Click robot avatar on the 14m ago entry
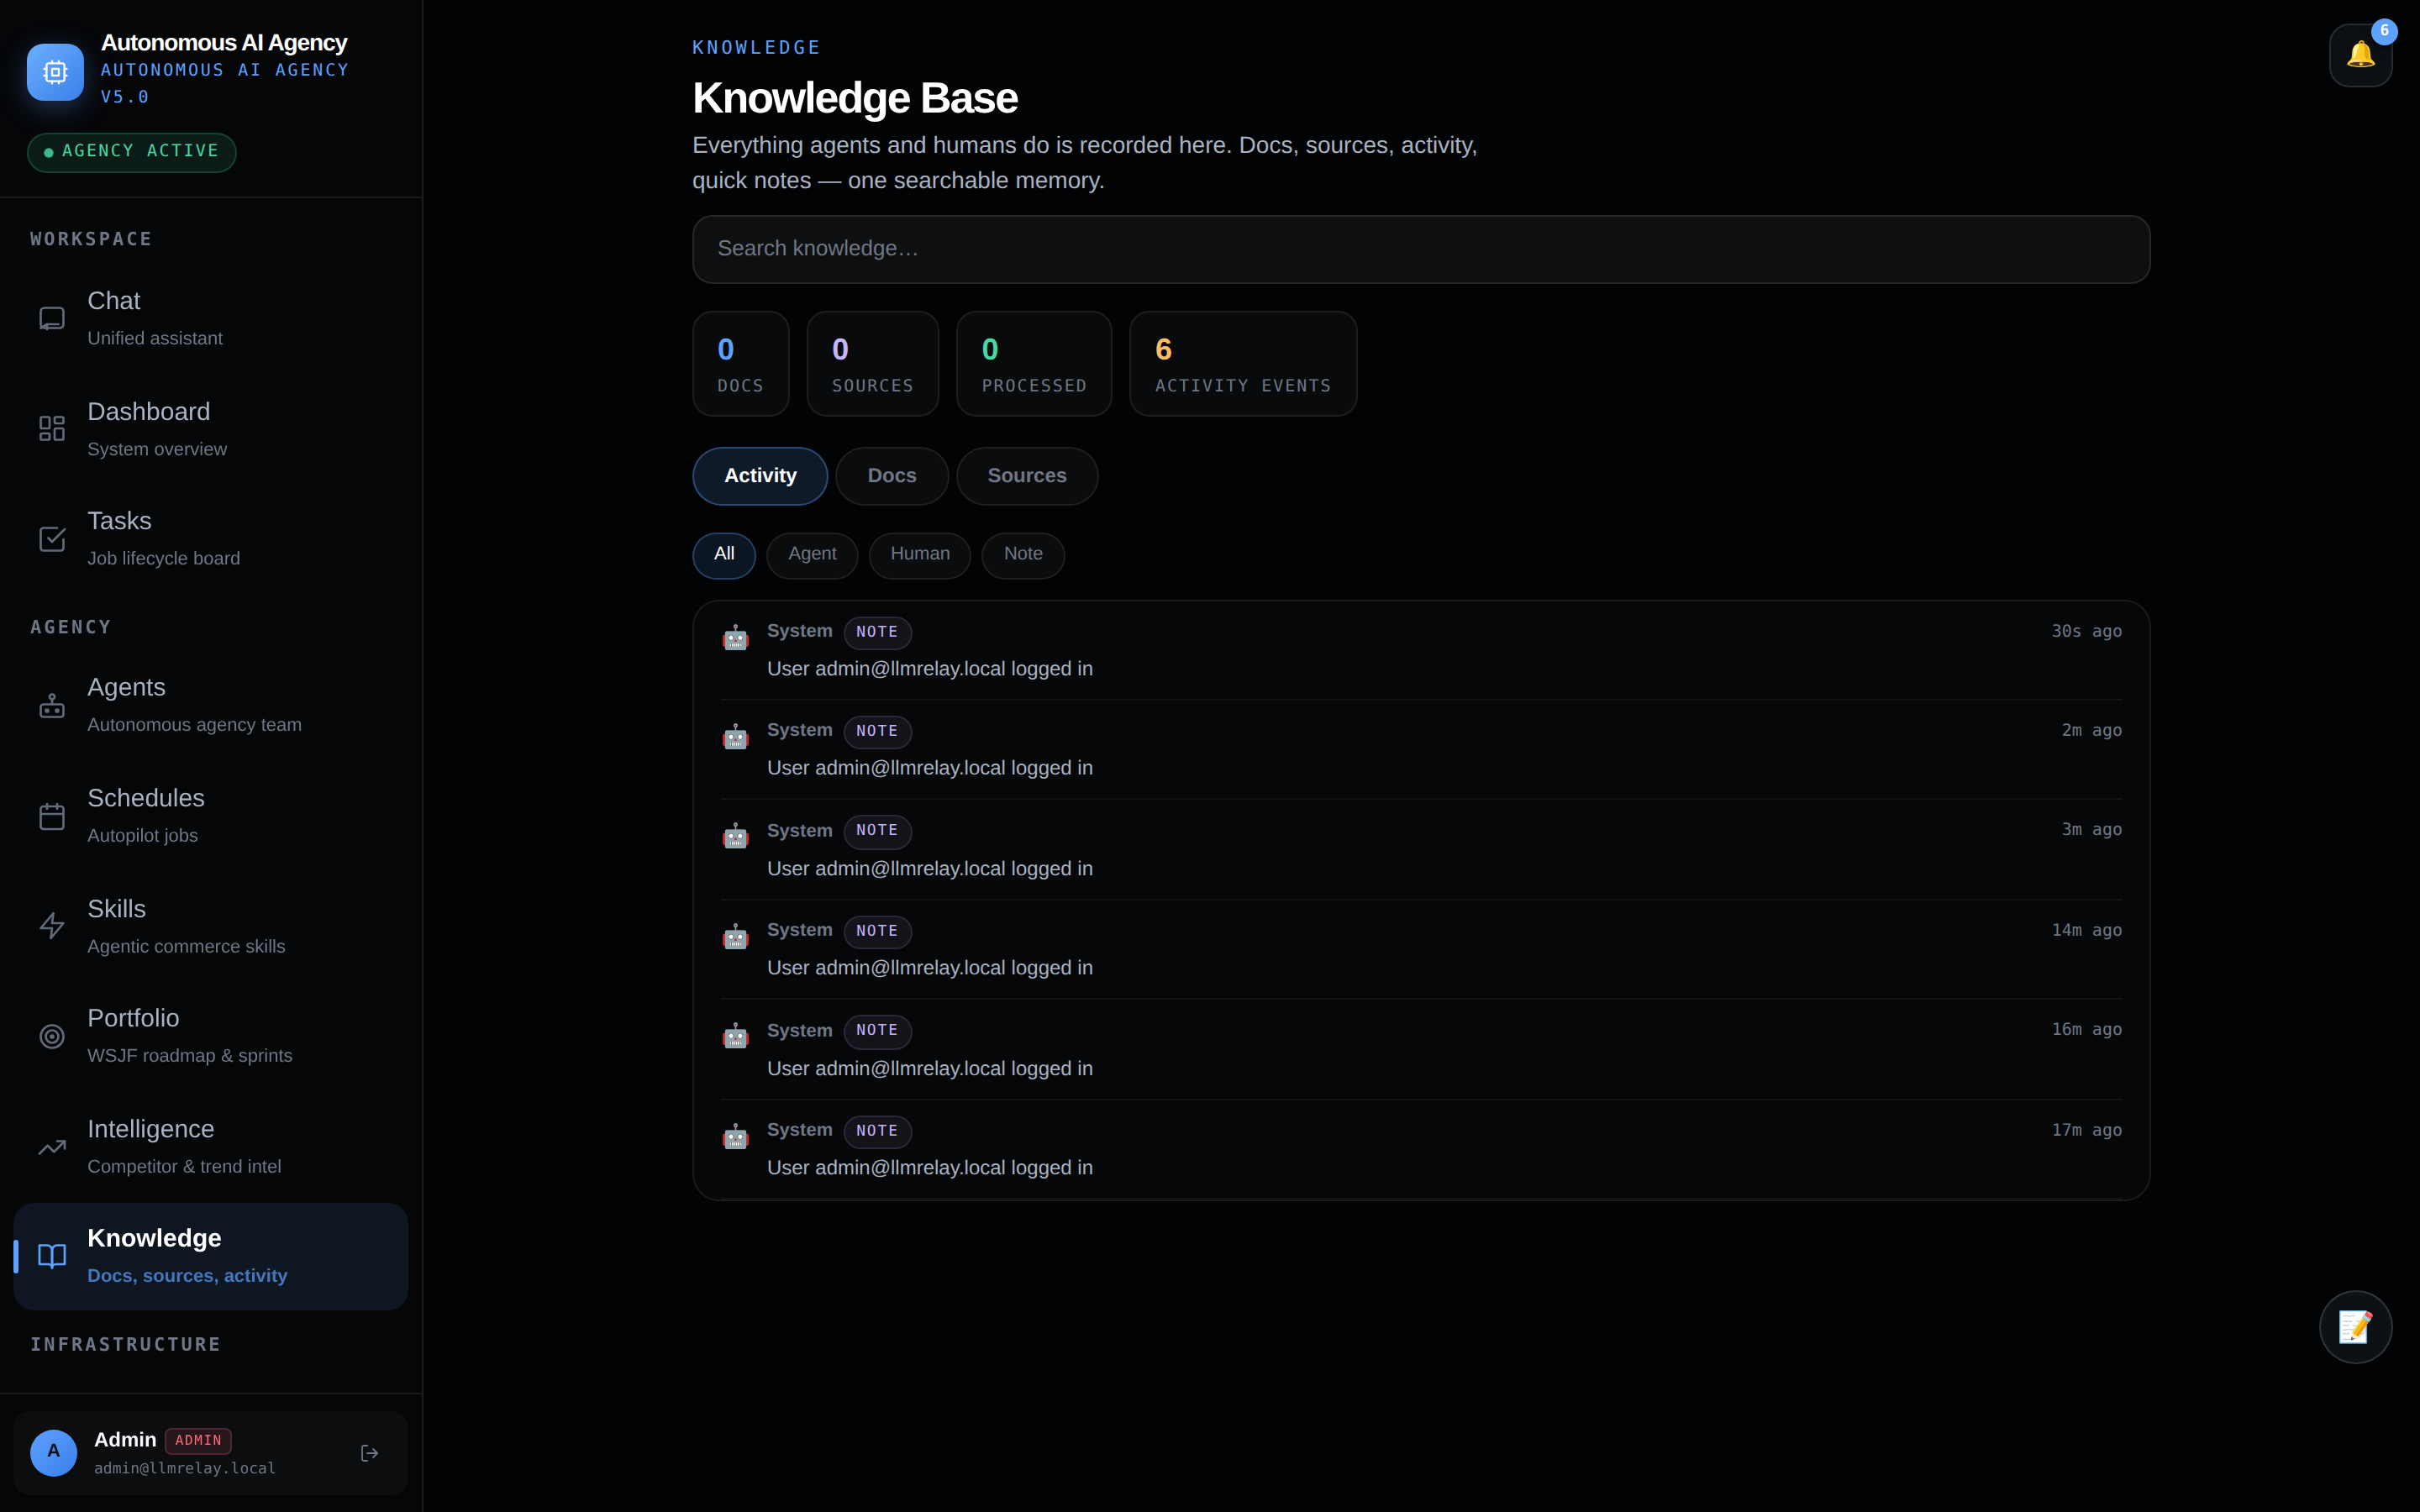Viewport: 2420px width, 1512px height. [736, 937]
